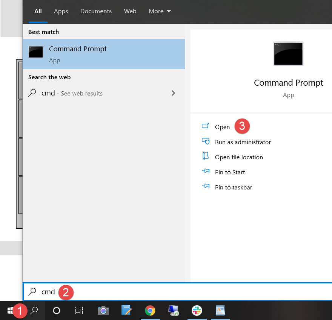Viewport: 332px width, 320px height.
Task: Expand the More filter dropdown
Action: (x=160, y=11)
